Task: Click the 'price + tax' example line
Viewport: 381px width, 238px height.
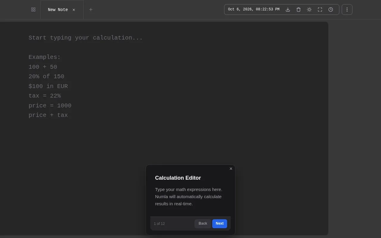Action: tap(48, 115)
